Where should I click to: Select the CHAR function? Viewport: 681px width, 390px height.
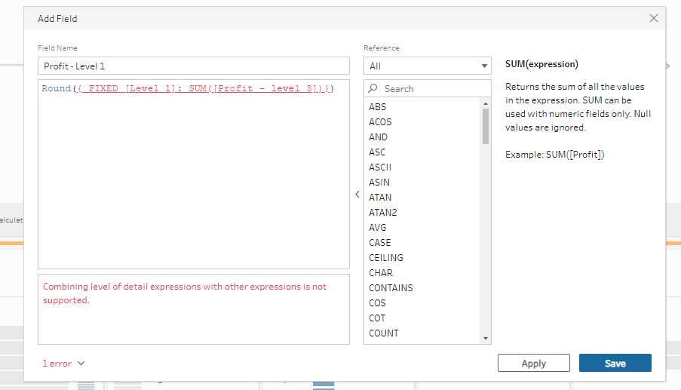pyautogui.click(x=380, y=273)
